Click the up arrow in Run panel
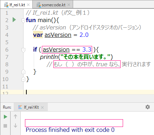Viewport: 154px width, 135px height. tap(15, 116)
